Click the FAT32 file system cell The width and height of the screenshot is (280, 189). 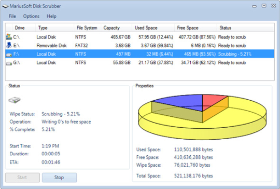[x=81, y=46]
